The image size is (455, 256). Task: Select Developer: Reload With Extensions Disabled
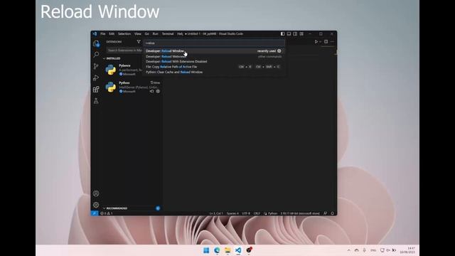(x=214, y=62)
